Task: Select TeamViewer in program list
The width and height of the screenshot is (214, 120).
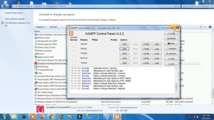Action: [x=43, y=67]
